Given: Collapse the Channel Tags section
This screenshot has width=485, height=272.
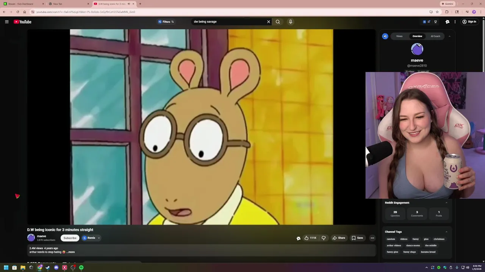Looking at the screenshot, I should tap(446, 232).
